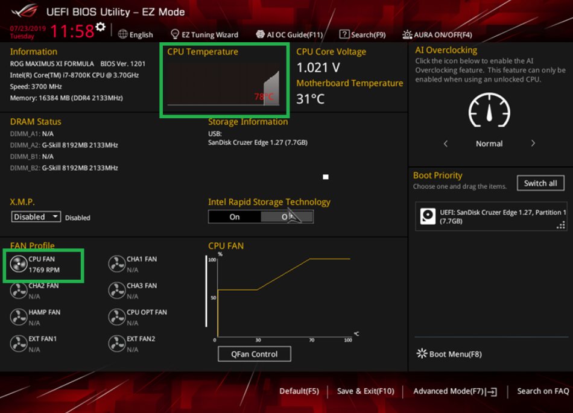The image size is (573, 413).
Task: Click the ROG logo in header
Action: click(25, 11)
